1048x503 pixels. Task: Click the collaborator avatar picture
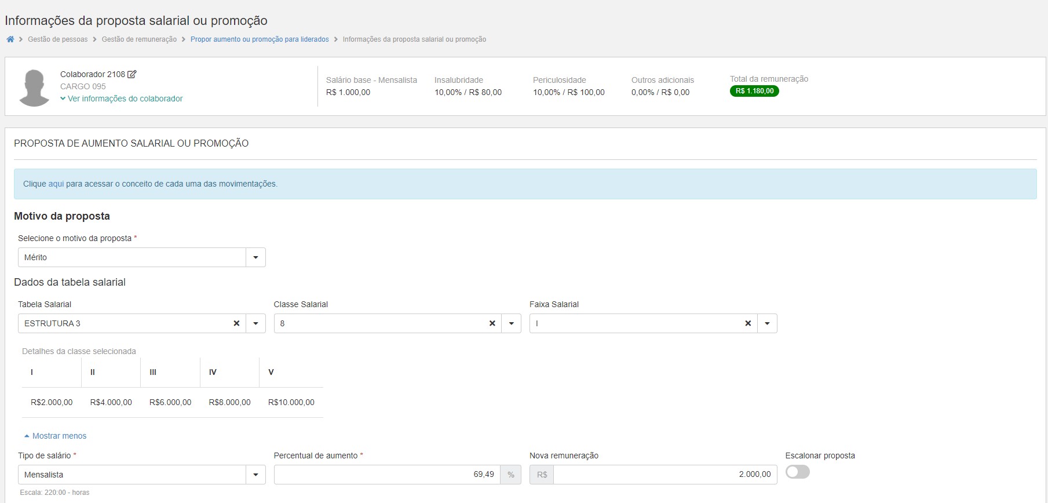pyautogui.click(x=34, y=88)
